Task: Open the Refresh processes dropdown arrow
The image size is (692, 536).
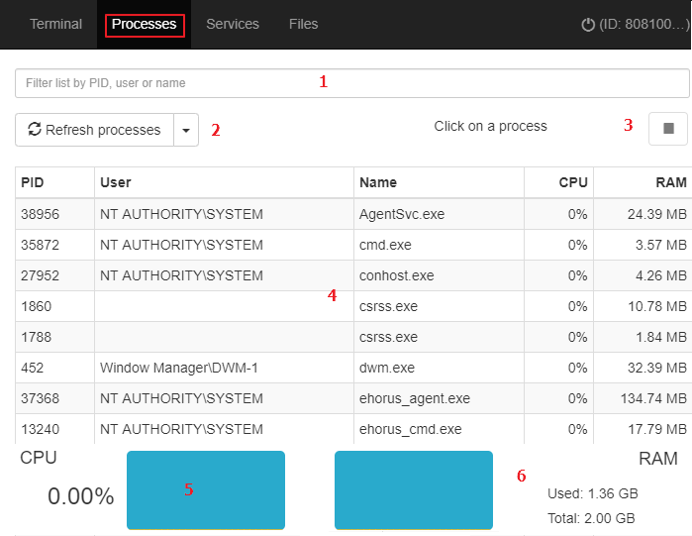Action: [x=186, y=130]
